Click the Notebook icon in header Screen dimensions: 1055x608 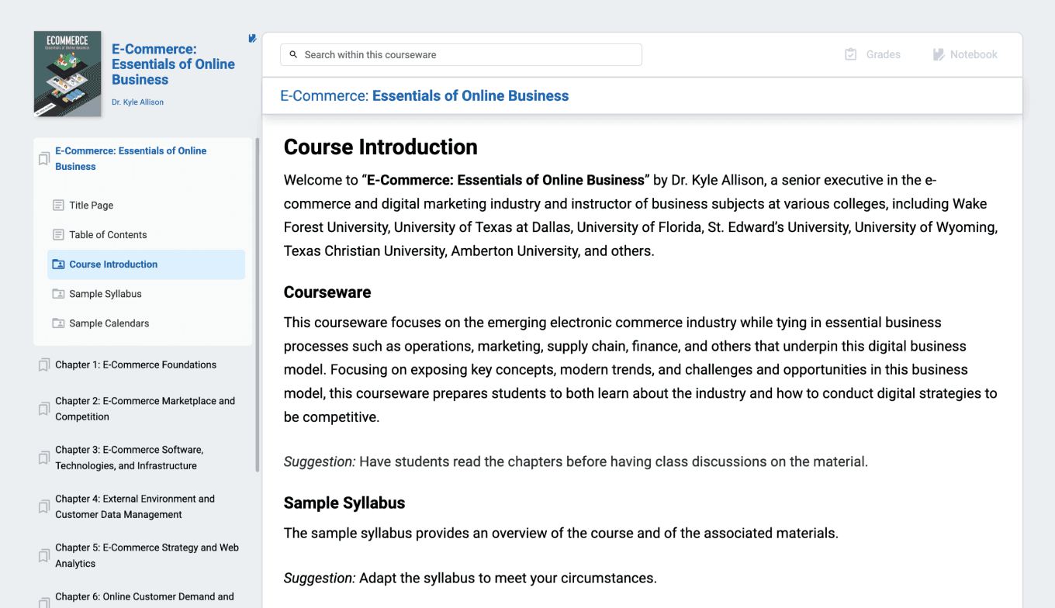click(x=939, y=54)
